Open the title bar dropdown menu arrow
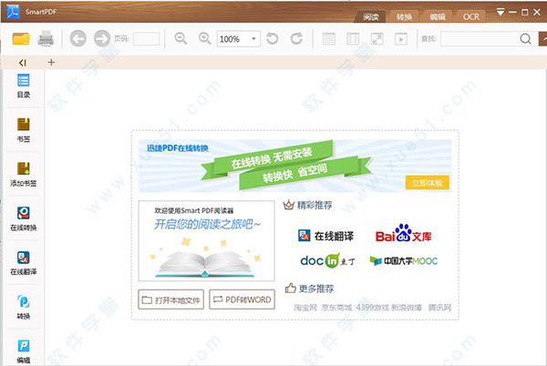 [x=501, y=12]
